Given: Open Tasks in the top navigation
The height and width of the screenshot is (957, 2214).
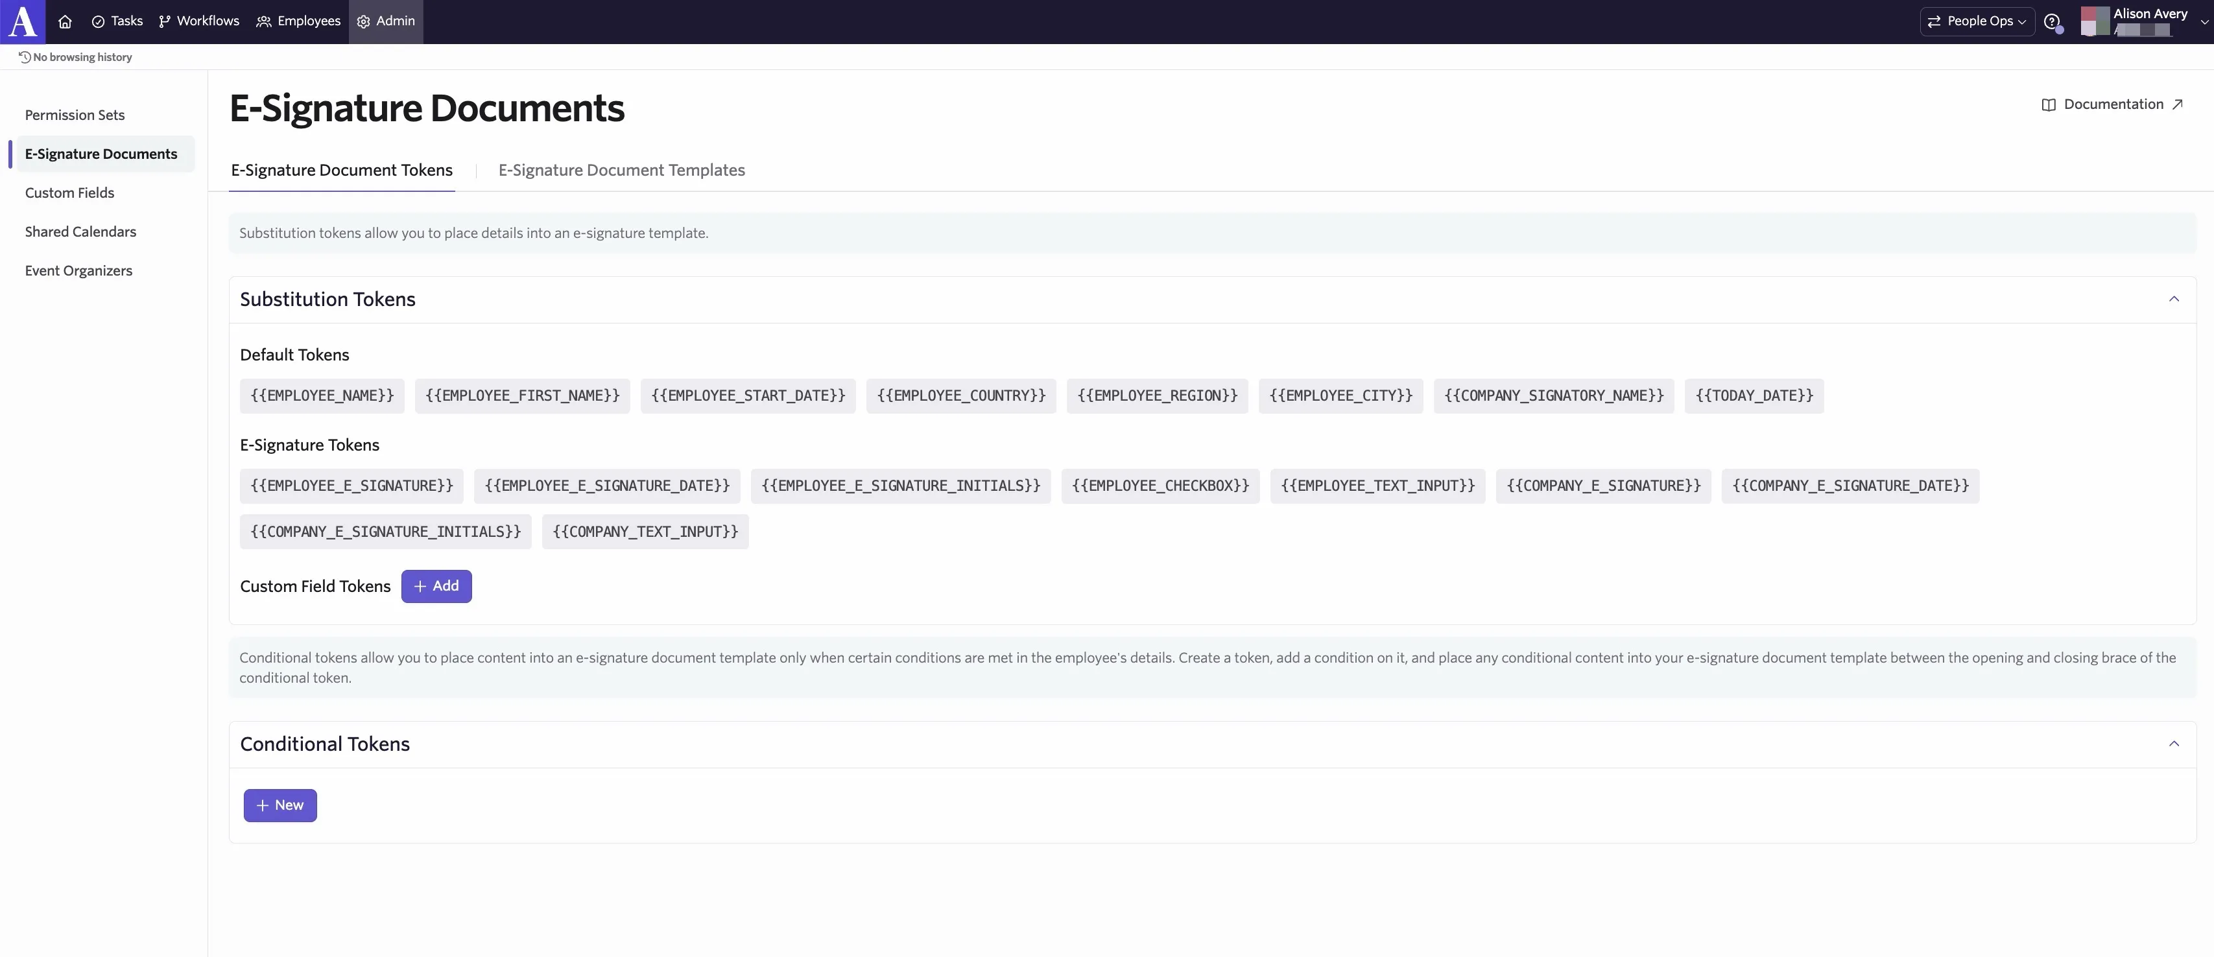Looking at the screenshot, I should [x=118, y=21].
